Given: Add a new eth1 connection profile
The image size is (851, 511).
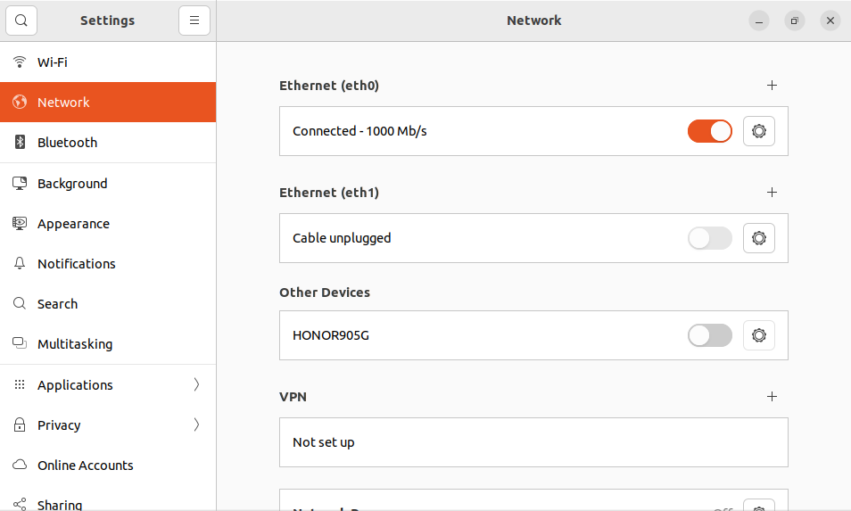Looking at the screenshot, I should (x=772, y=192).
